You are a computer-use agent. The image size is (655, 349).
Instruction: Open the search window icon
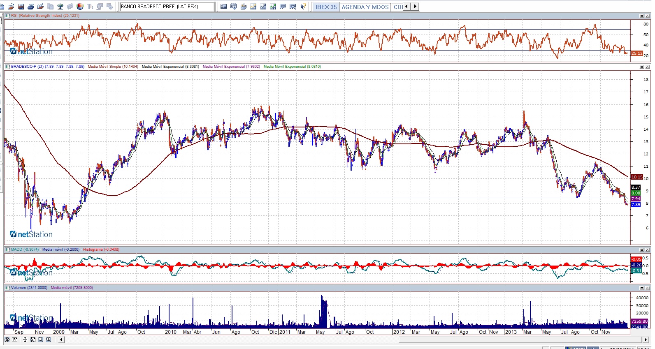(x=293, y=7)
